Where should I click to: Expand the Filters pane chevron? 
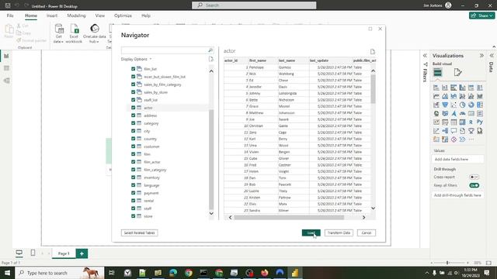click(x=425, y=55)
